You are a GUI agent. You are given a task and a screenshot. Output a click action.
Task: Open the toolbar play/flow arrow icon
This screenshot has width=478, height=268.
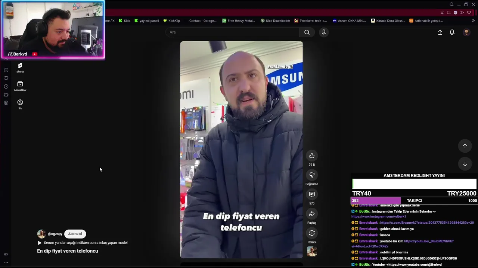[462, 13]
